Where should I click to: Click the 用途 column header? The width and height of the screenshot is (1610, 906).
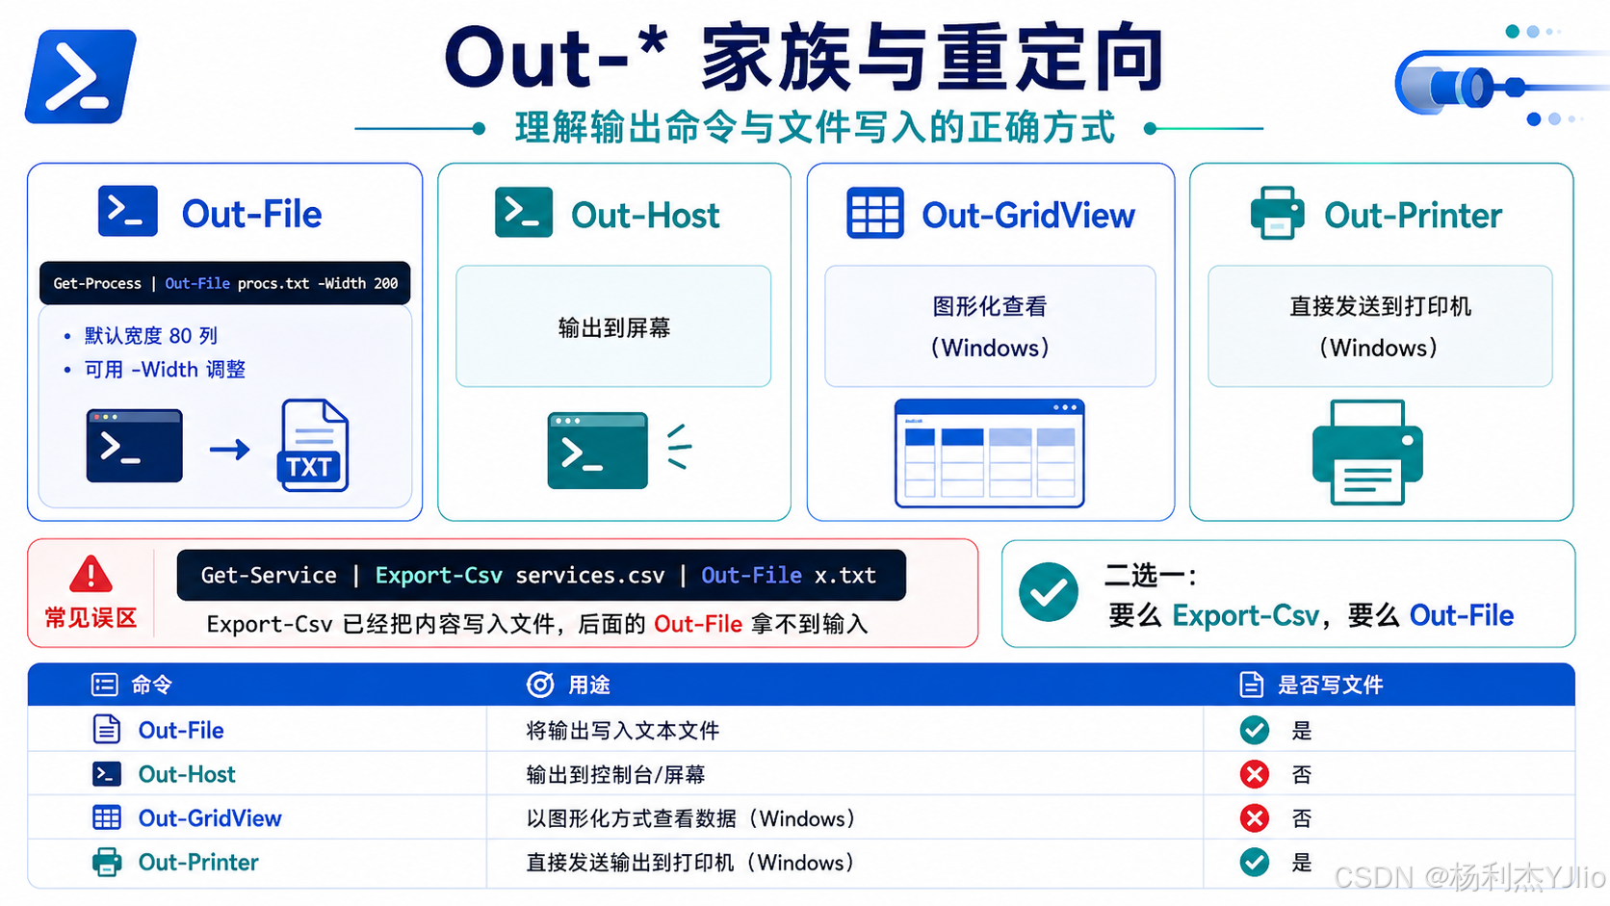tap(588, 685)
